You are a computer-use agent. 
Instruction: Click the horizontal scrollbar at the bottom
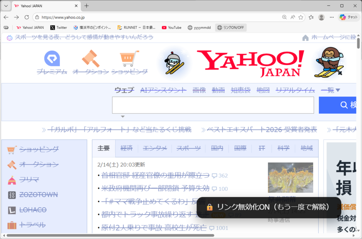tap(110, 235)
